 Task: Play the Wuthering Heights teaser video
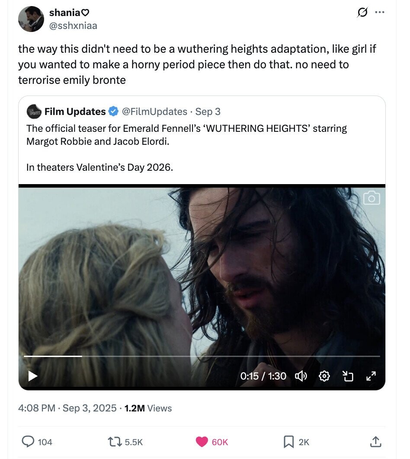[32, 376]
